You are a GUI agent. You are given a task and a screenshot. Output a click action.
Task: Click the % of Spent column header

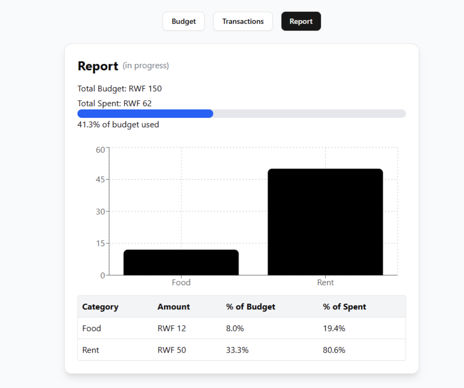[x=344, y=306]
